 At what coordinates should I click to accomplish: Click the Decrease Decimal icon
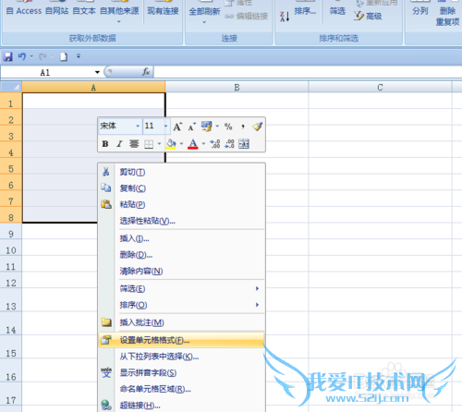click(x=229, y=144)
